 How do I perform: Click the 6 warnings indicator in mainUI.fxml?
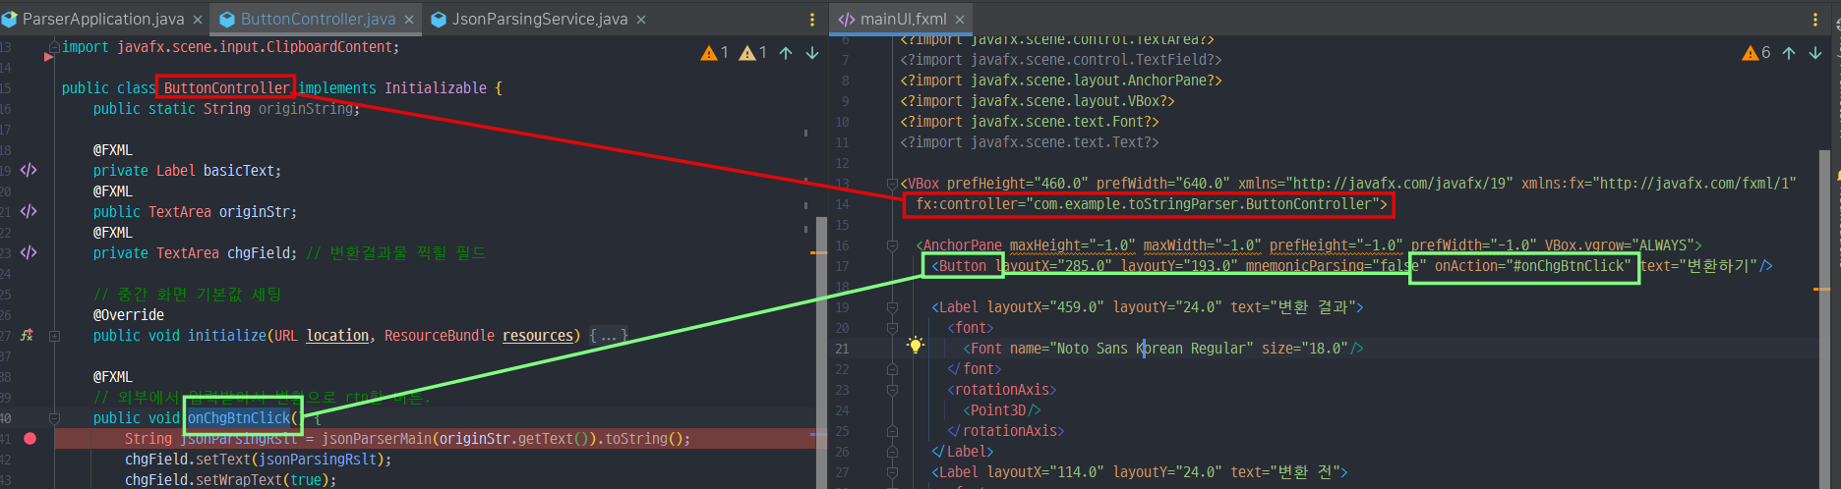pyautogui.click(x=1756, y=53)
